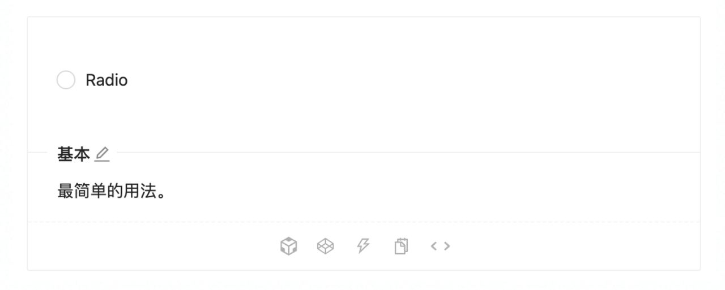The height and width of the screenshot is (290, 725).
Task: Open the 基本 demo title link
Action: click(x=74, y=154)
